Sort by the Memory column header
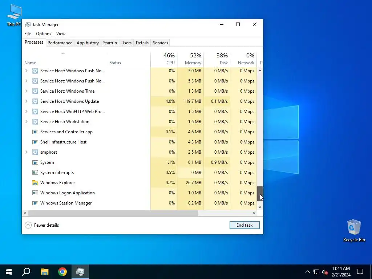This screenshot has height=279, width=372. click(x=190, y=59)
